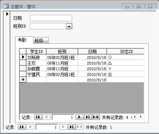The image size is (159, 134).
Task: Click date cell in 孙晓霞 row
Action: tap(93, 69)
